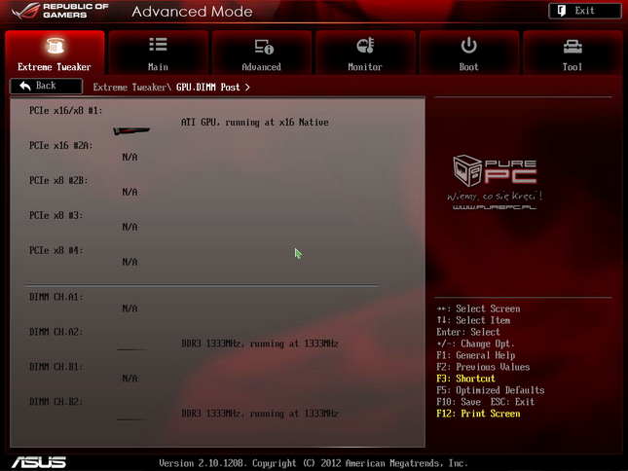Click the Tool tab printer icon
Viewport: 628px width, 471px height.
point(573,46)
